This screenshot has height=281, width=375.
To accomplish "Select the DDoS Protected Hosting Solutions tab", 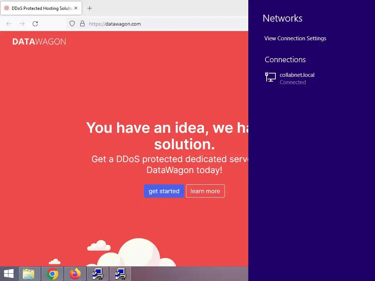I will pyautogui.click(x=41, y=8).
